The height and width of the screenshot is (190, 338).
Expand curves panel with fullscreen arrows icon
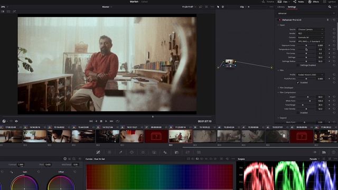[221, 159]
